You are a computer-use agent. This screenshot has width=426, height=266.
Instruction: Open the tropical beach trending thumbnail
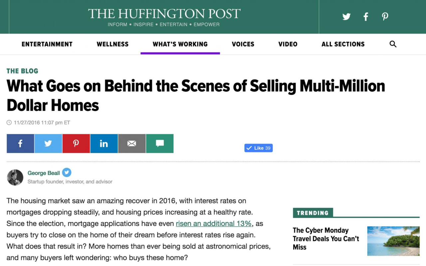(393, 241)
